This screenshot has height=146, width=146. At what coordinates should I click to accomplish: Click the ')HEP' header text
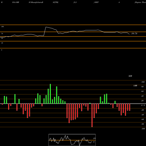(96, 2)
